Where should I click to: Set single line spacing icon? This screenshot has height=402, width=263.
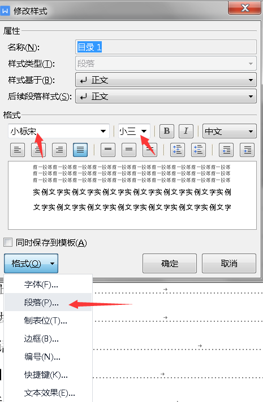coord(108,150)
